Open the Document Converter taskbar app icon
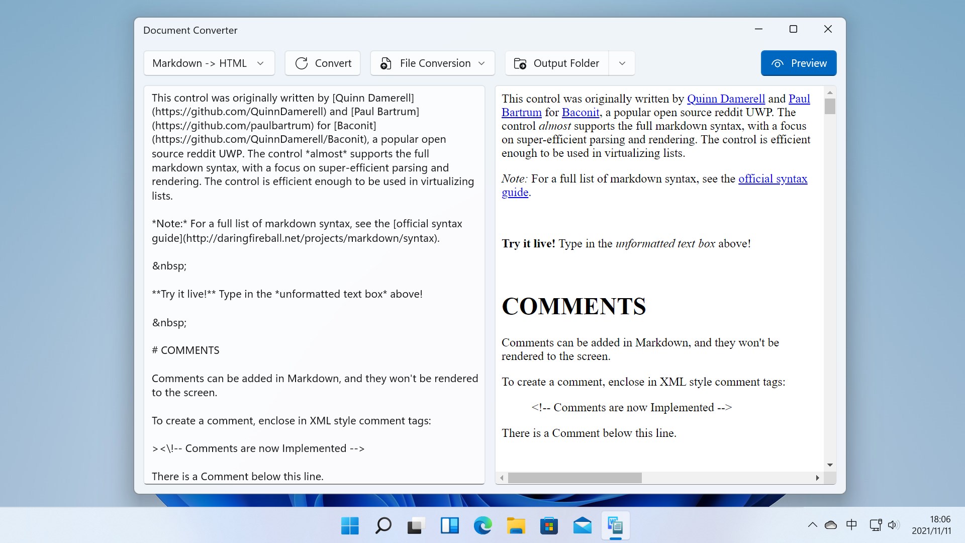This screenshot has width=965, height=543. coord(615,526)
